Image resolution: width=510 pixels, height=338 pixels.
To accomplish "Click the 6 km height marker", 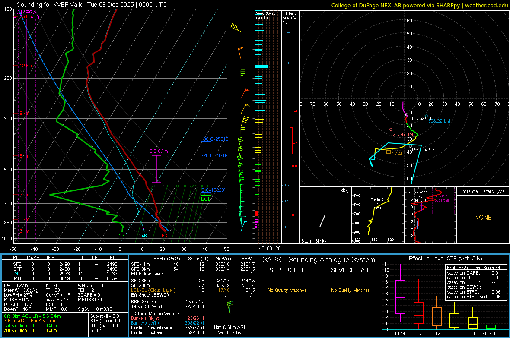I will [x=24, y=156].
